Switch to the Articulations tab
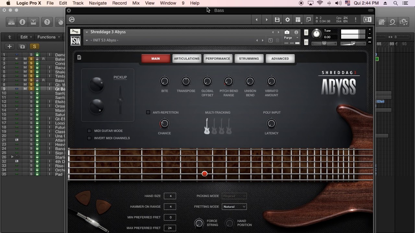The image size is (415, 233). click(187, 59)
